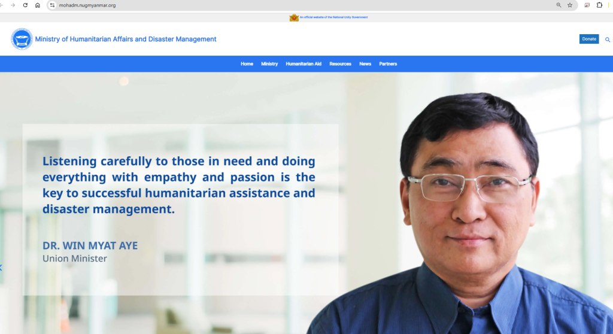Expand the Ministry menu
The width and height of the screenshot is (613, 334).
(x=269, y=64)
